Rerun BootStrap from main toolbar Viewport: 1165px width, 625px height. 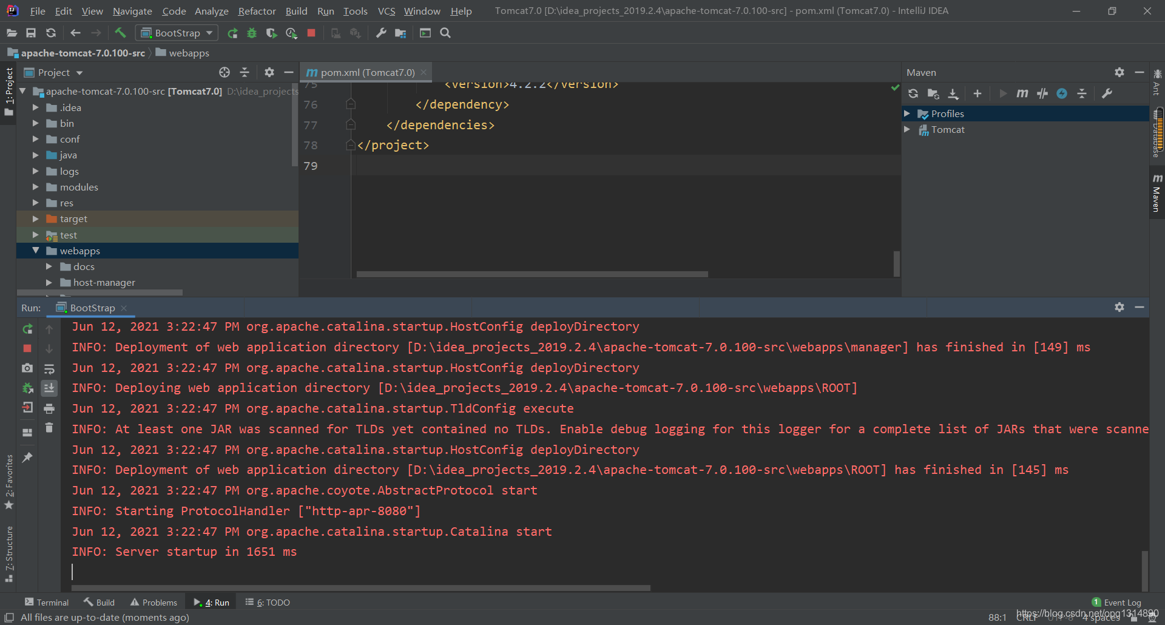click(x=232, y=33)
